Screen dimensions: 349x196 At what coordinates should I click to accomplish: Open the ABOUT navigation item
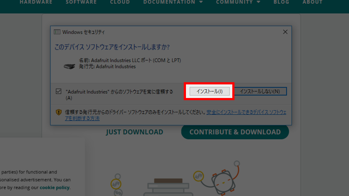pyautogui.click(x=312, y=2)
